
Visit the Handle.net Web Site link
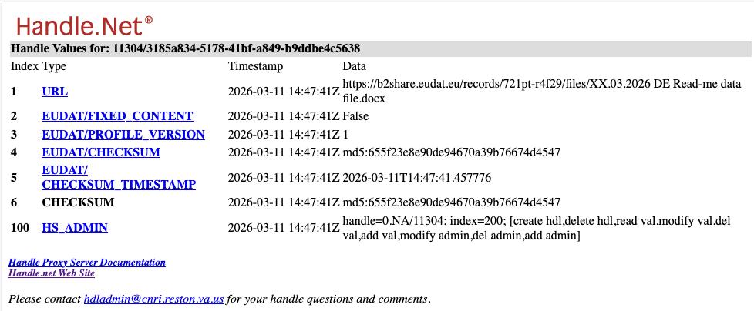52,273
